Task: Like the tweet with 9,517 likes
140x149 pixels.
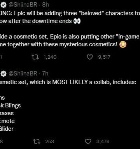Action: point(90,57)
